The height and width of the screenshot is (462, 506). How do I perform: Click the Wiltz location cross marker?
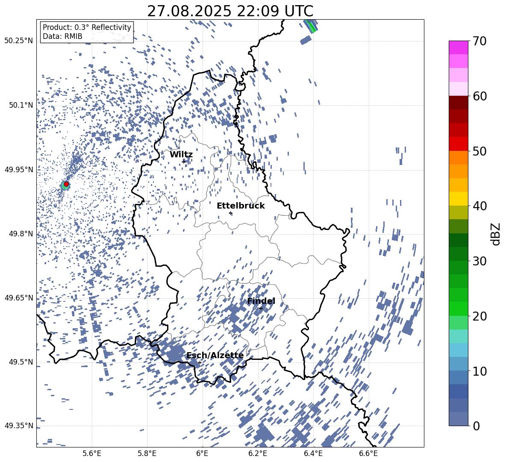[x=184, y=162]
